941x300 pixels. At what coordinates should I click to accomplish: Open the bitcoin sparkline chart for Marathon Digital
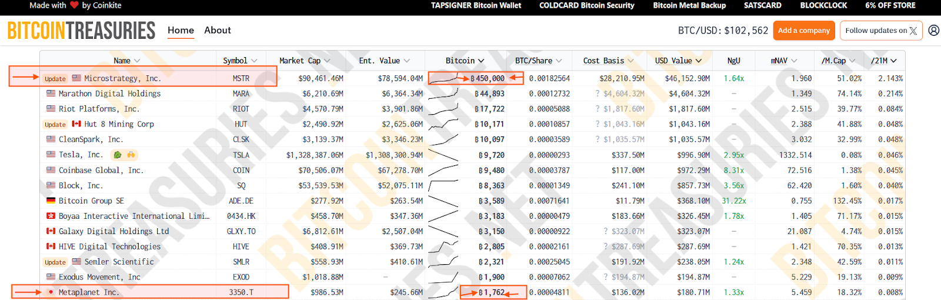[443, 94]
